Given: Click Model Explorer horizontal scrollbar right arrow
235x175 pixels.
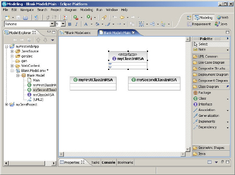Looking at the screenshot, I should (54, 163).
